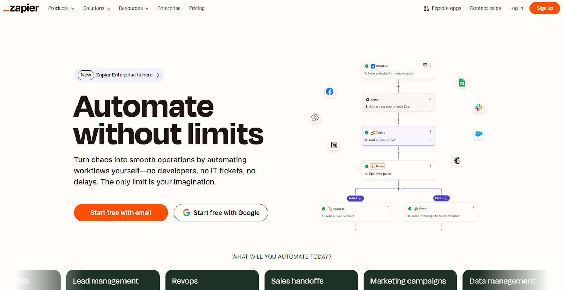
Task: Click the Salesforce app icon
Action: pyautogui.click(x=479, y=134)
